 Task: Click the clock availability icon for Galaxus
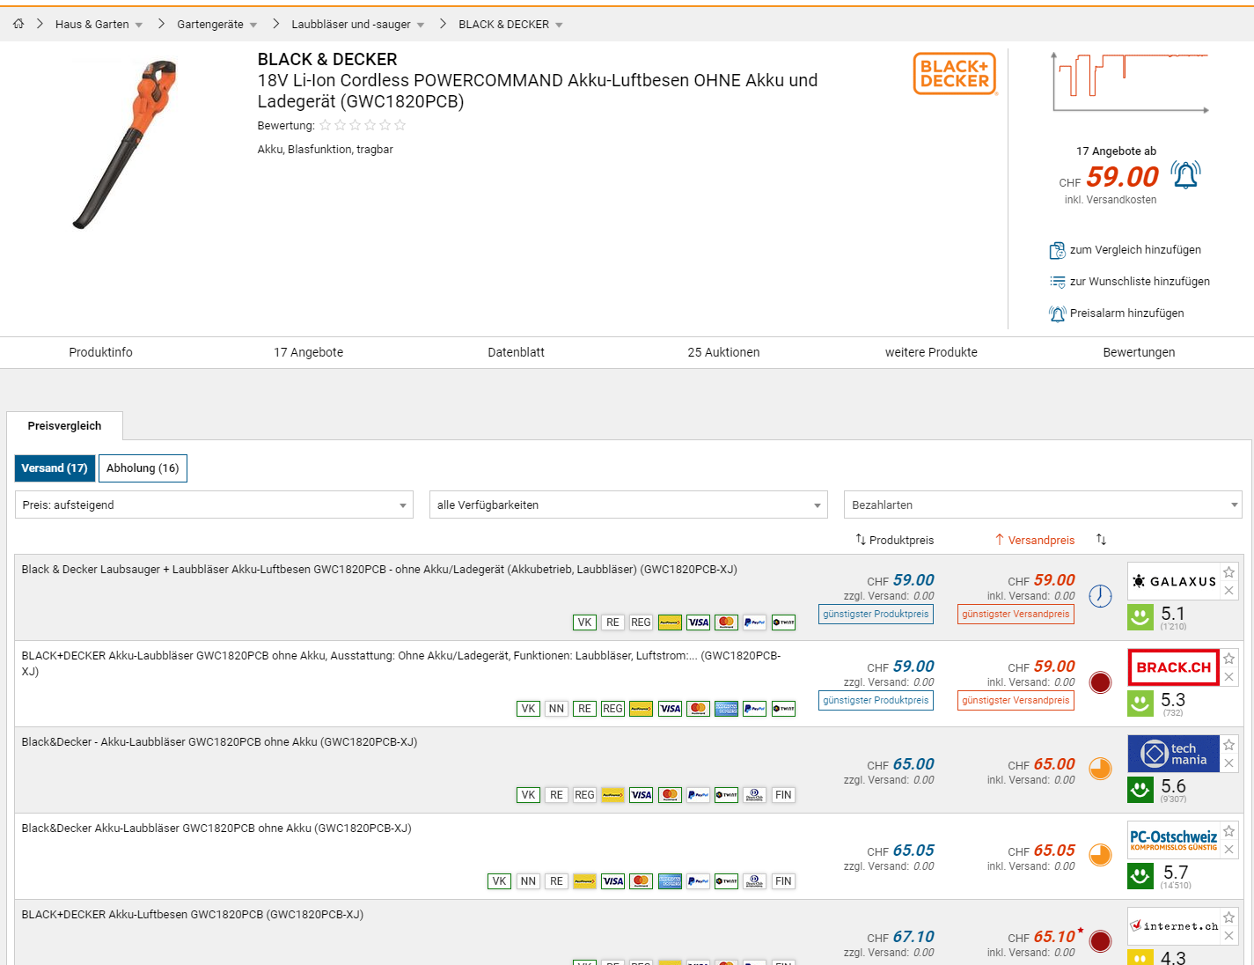tap(1100, 596)
